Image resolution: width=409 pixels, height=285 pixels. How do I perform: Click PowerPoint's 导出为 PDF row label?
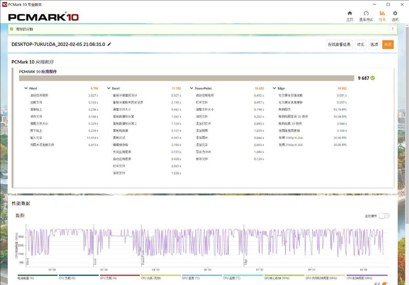(203, 152)
